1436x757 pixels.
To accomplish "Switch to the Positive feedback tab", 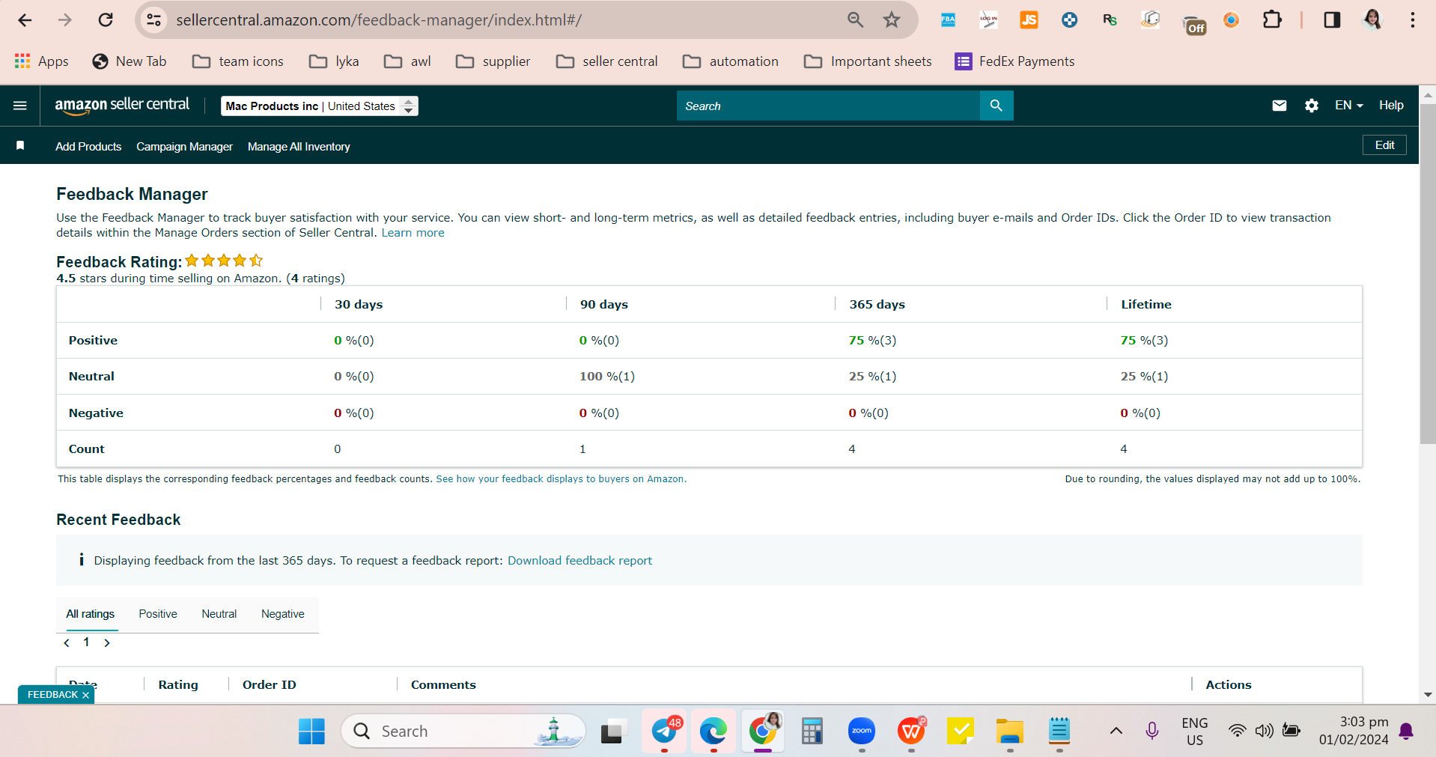I will 158,614.
